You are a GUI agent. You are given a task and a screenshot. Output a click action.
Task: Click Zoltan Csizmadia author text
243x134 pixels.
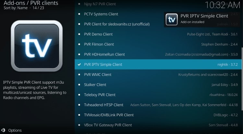click(201, 55)
